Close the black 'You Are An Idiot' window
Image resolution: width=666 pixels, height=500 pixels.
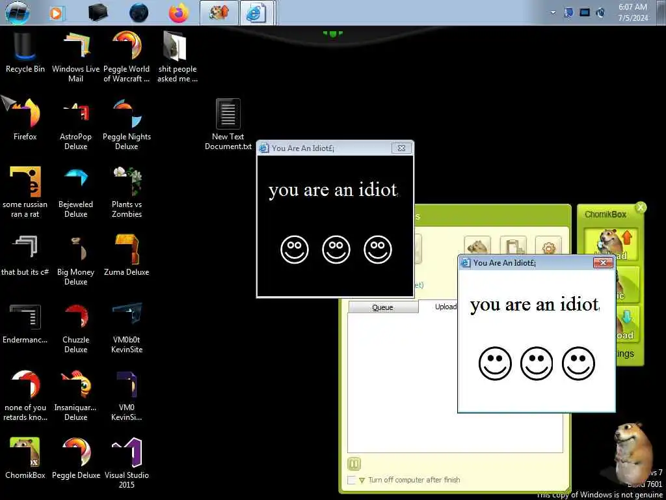(401, 148)
